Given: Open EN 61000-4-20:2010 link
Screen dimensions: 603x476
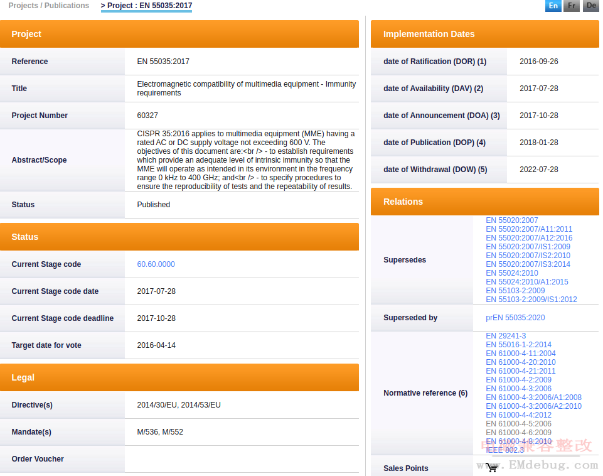Looking at the screenshot, I should pyautogui.click(x=521, y=362).
